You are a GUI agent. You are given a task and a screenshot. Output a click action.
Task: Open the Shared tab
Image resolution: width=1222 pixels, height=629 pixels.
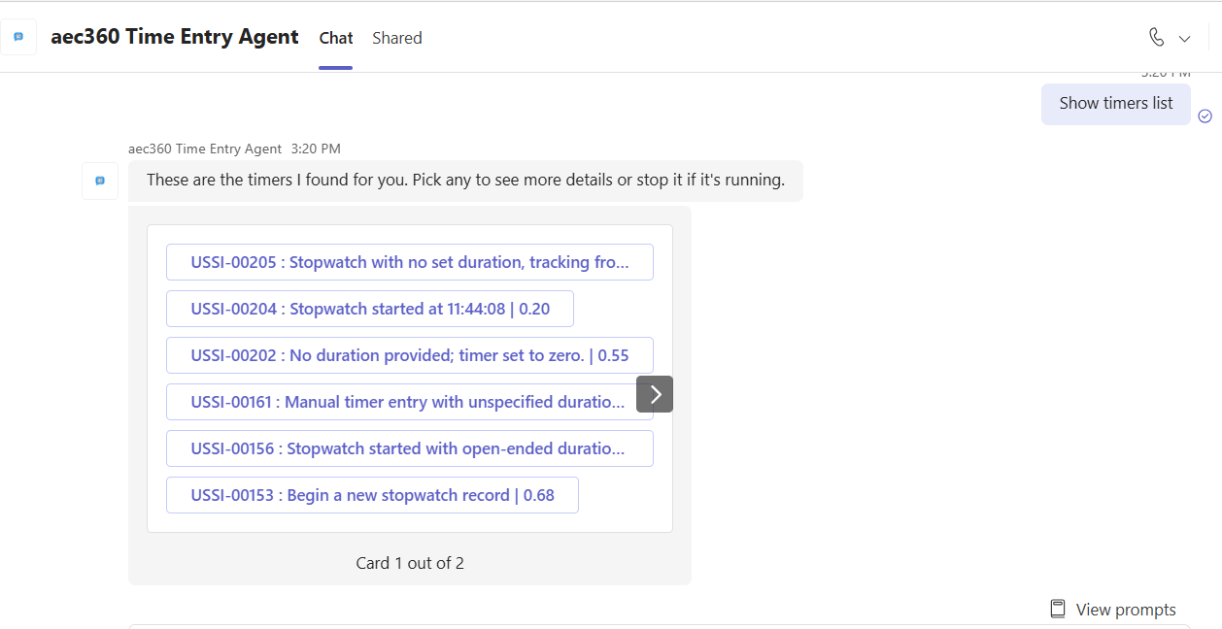pyautogui.click(x=396, y=38)
